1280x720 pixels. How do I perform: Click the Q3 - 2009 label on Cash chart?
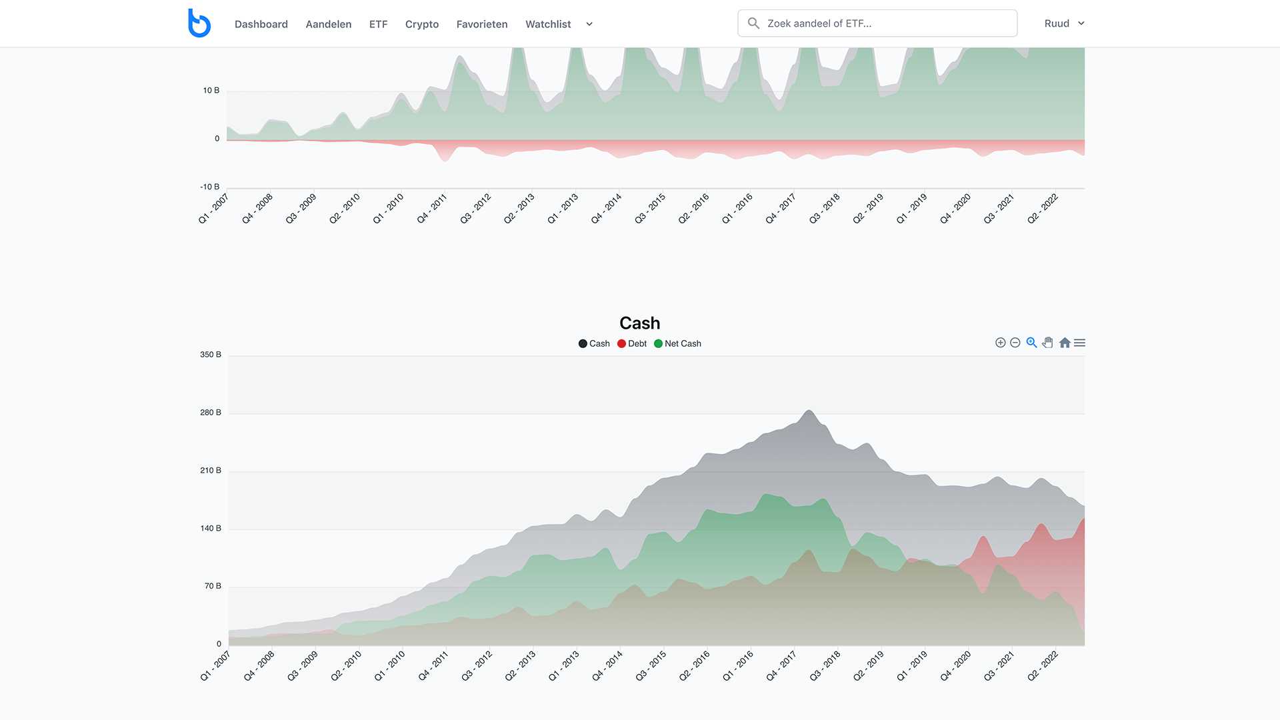coord(302,666)
